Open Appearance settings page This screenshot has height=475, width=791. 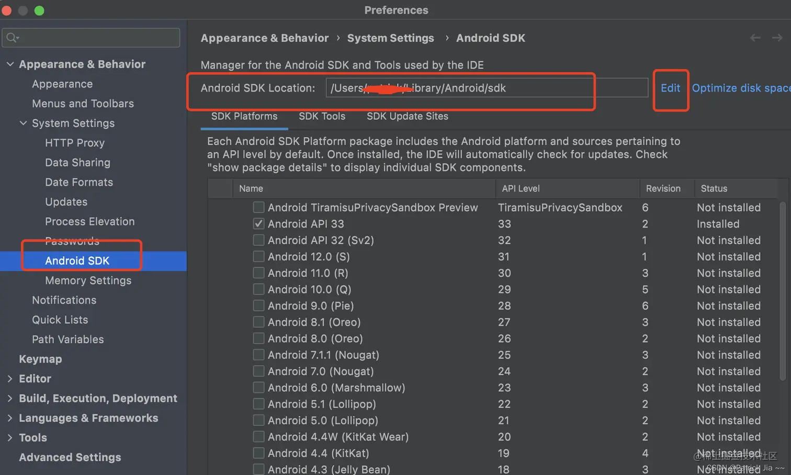(x=62, y=84)
